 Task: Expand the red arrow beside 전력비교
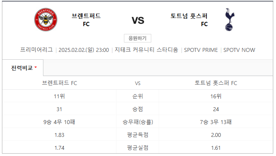pyautogui.click(x=36, y=67)
